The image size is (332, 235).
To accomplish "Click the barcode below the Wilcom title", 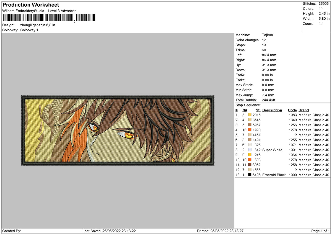I will pyautogui.click(x=49, y=18).
